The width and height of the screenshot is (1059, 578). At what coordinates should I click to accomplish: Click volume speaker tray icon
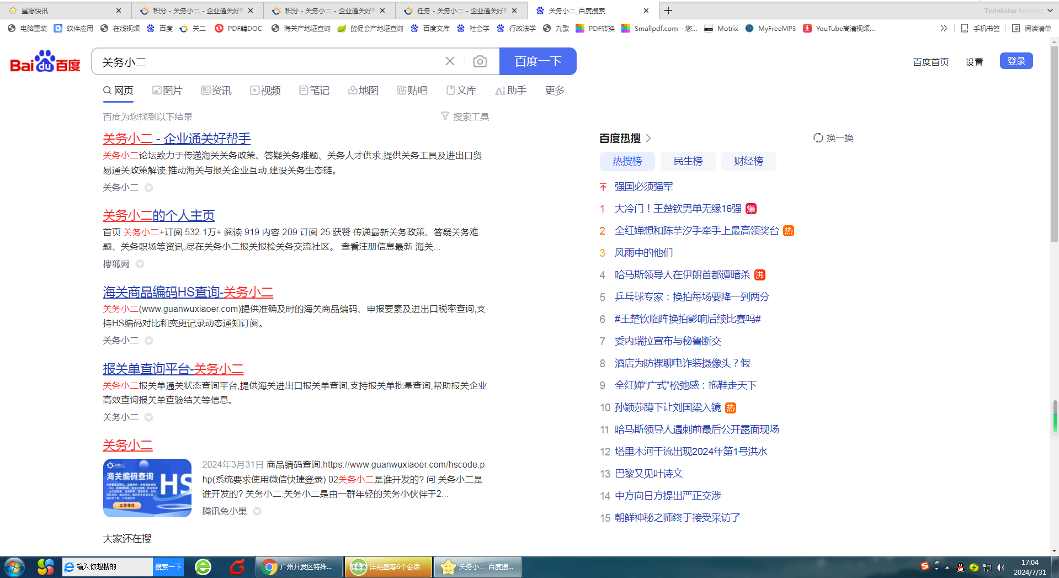coord(1001,568)
